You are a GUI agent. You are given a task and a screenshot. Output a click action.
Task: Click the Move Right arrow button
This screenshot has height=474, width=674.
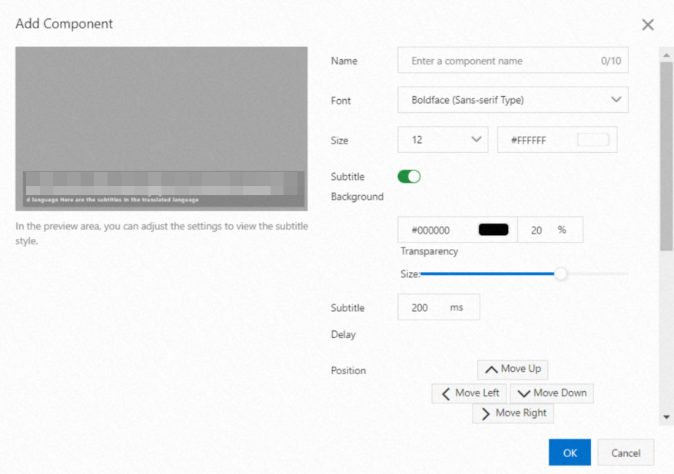point(513,413)
